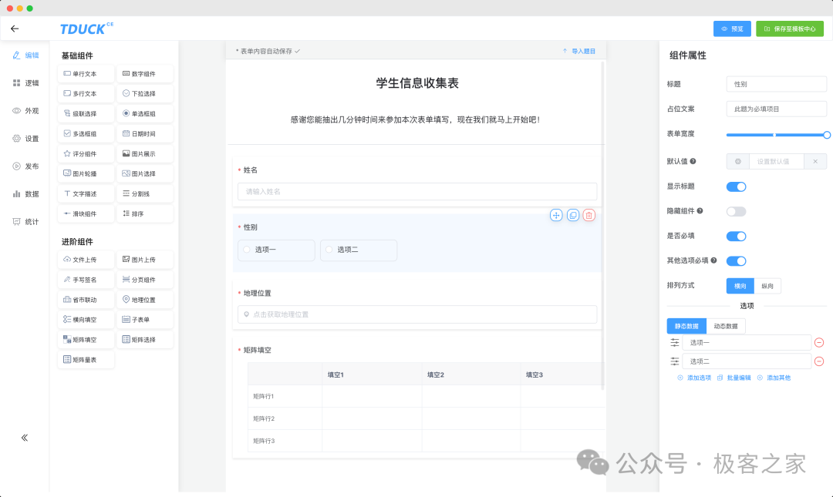Viewport: 833px width, 497px height.
Task: Click the back arrow icon
Action: click(15, 29)
